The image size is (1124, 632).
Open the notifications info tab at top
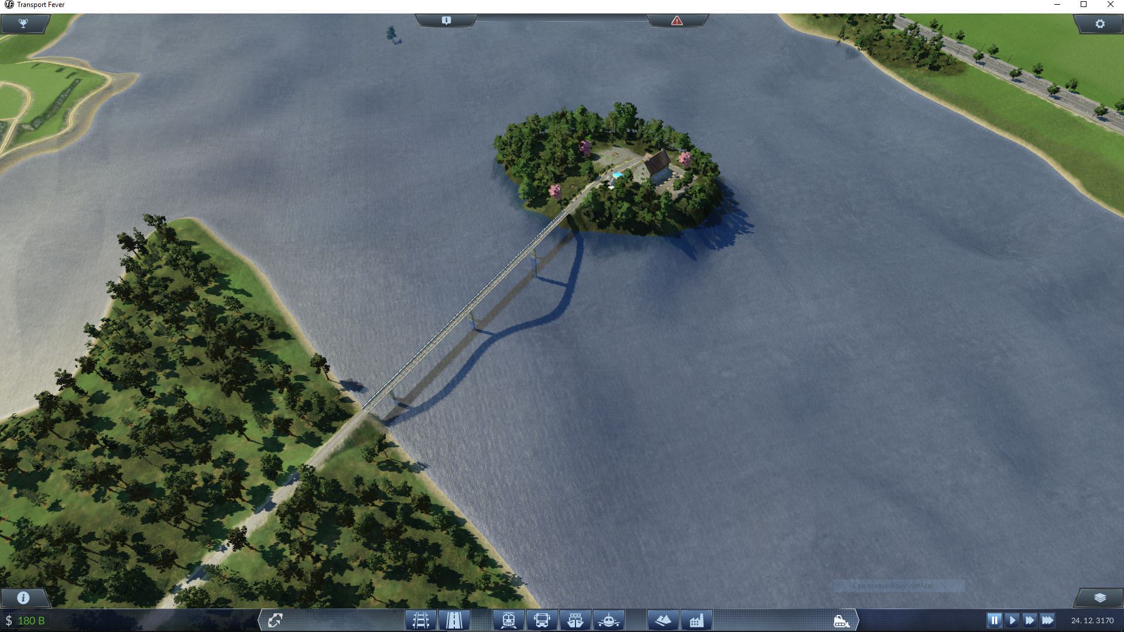coord(446,20)
